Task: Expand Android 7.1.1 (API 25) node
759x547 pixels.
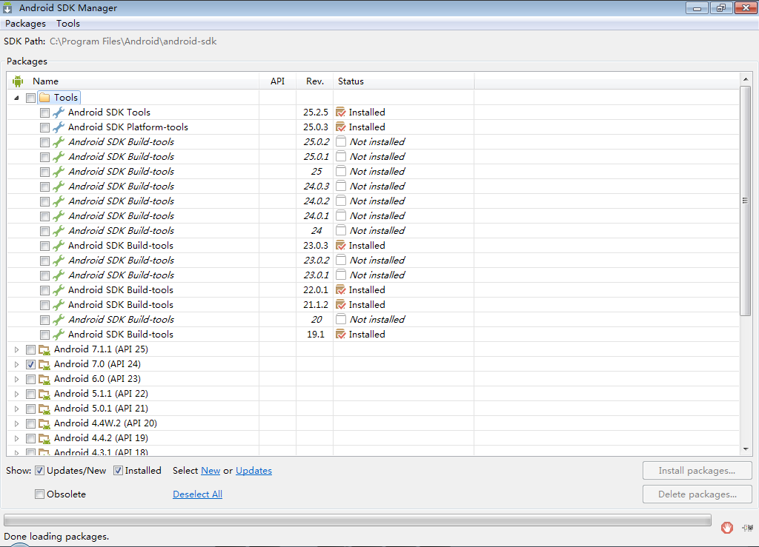Action: pyautogui.click(x=16, y=350)
